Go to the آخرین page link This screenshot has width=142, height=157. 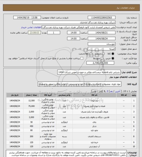[x=118, y=91]
